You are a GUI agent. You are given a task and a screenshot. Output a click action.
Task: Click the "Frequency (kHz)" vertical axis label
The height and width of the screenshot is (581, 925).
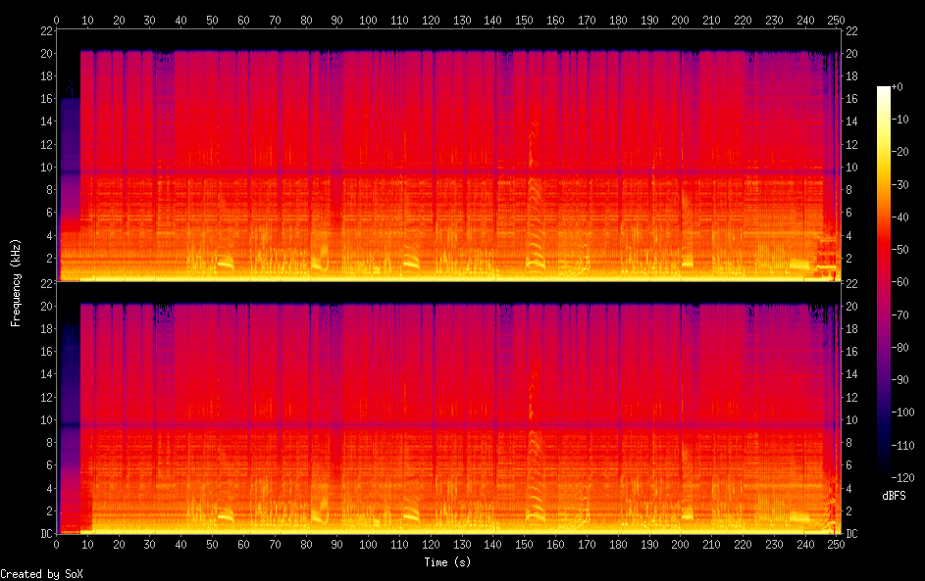[16, 282]
